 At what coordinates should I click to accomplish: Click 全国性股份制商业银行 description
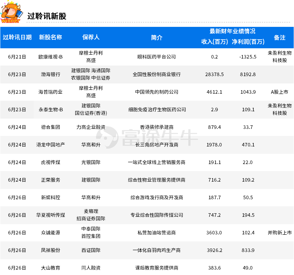157,74
